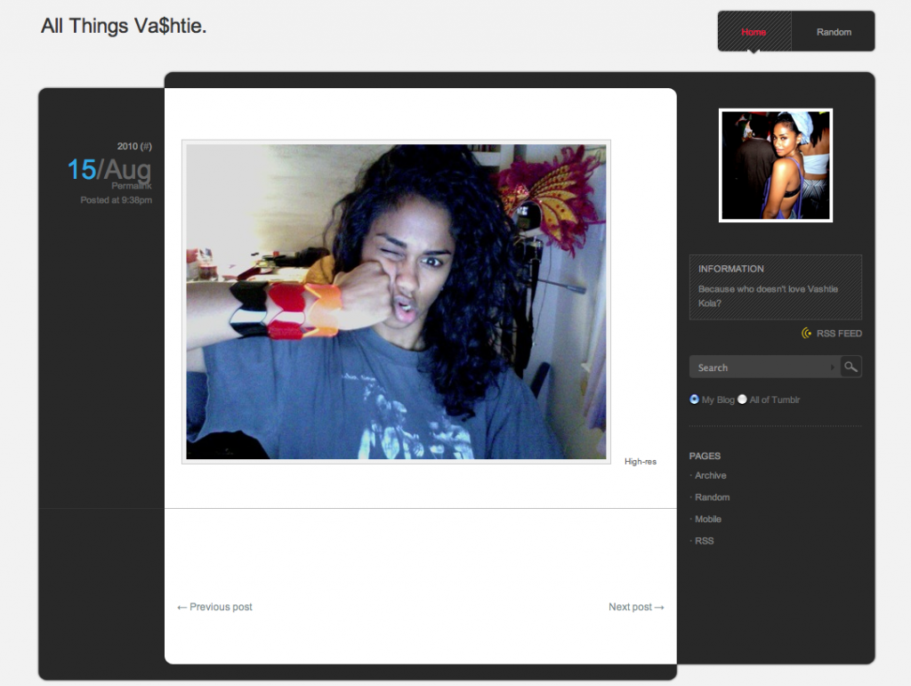The width and height of the screenshot is (911, 686).
Task: Click the yellow RSS Feed icon
Action: [x=808, y=334]
